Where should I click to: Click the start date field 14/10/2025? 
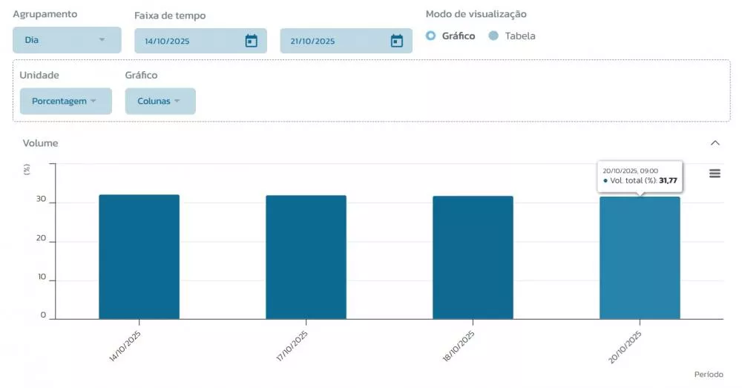[x=185, y=41]
